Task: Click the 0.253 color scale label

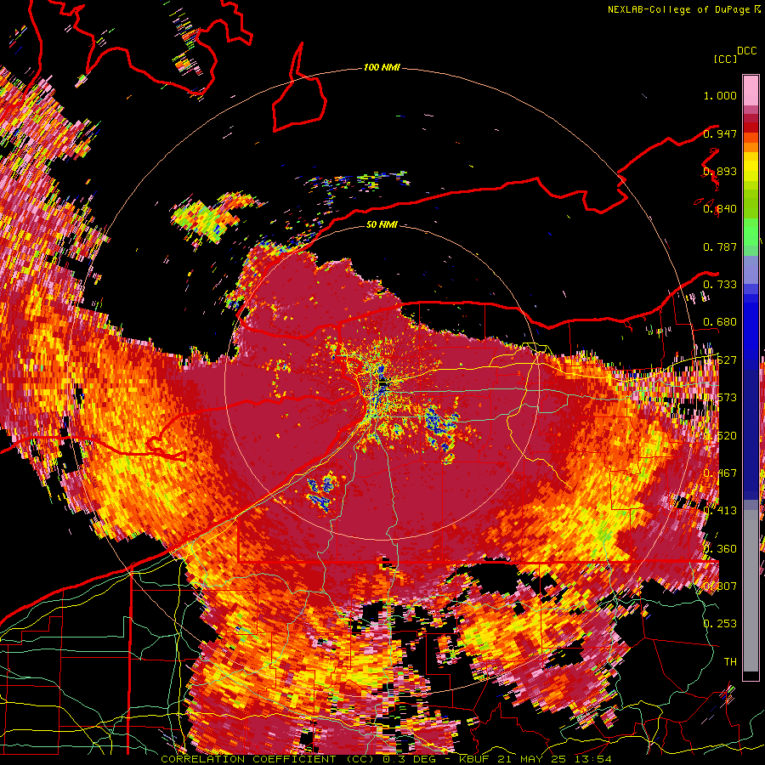Action: (720, 624)
